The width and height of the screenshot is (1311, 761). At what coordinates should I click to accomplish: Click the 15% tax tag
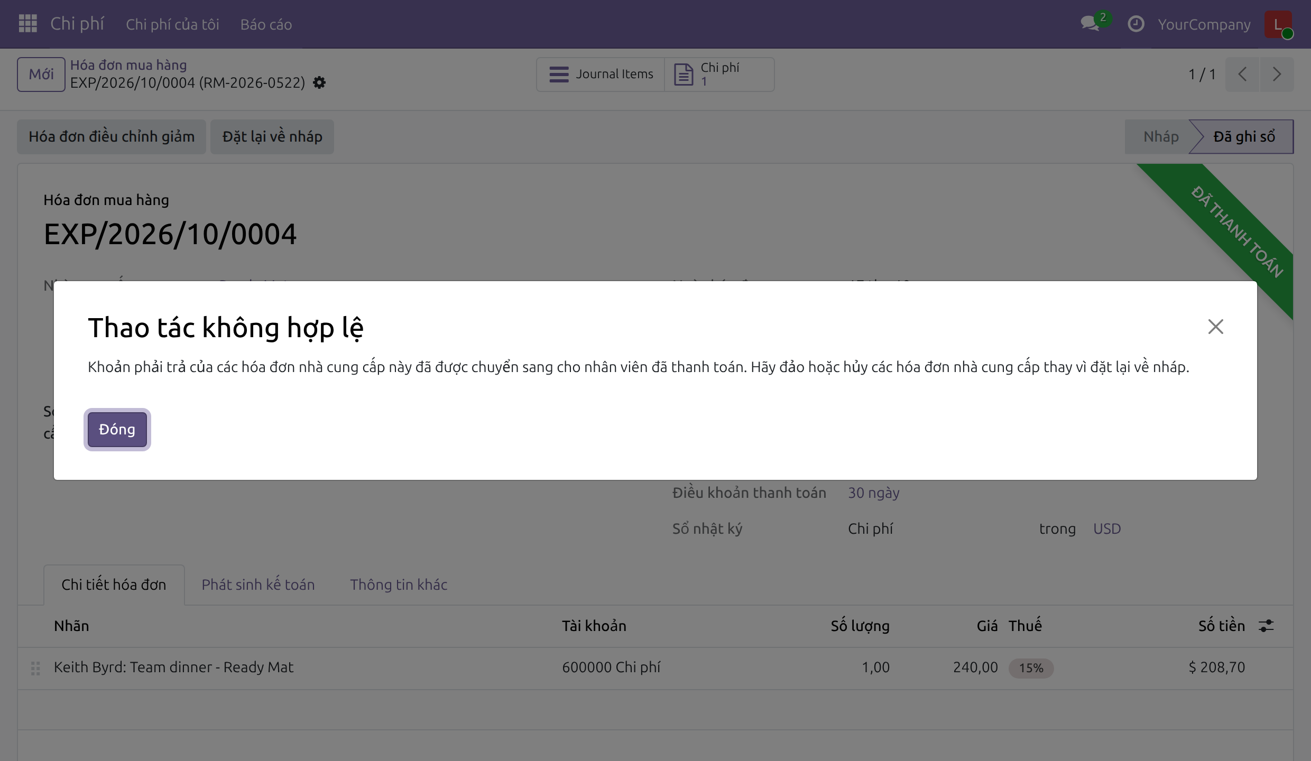[1031, 668]
